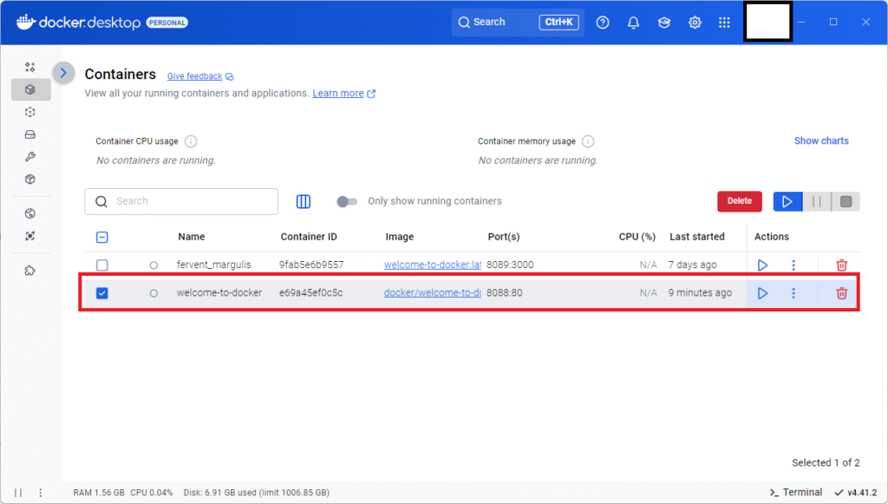Sort by Name column header
888x504 pixels.
[x=192, y=237]
